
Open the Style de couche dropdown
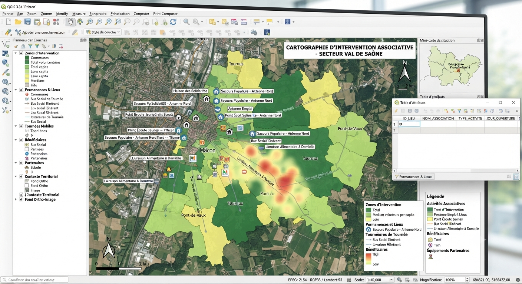pyautogui.click(x=103, y=32)
